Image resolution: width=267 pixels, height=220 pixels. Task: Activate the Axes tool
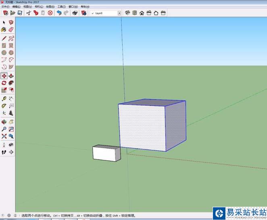pyautogui.click(x=4, y=113)
